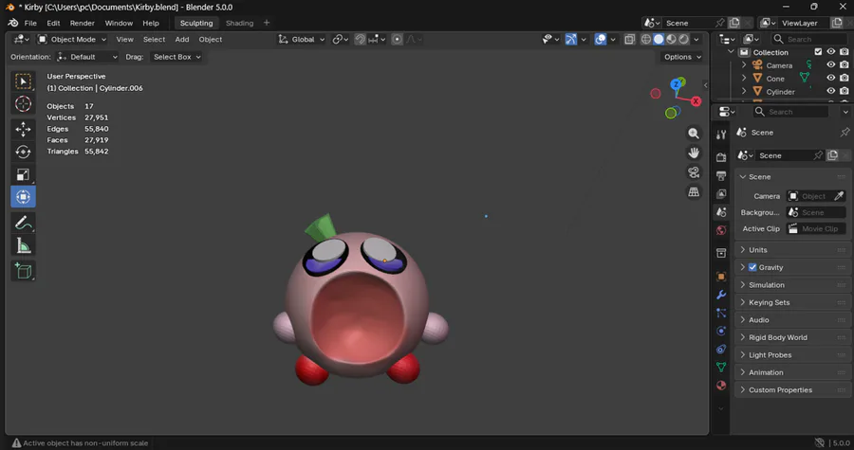Hide the Cylinder object with eye icon
This screenshot has height=450, width=854.
[830, 91]
